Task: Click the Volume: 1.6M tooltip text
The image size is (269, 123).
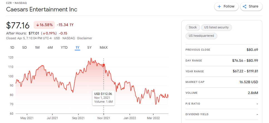Action: [x=103, y=102]
